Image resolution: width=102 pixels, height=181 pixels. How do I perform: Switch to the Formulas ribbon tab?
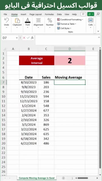coord(49,14)
